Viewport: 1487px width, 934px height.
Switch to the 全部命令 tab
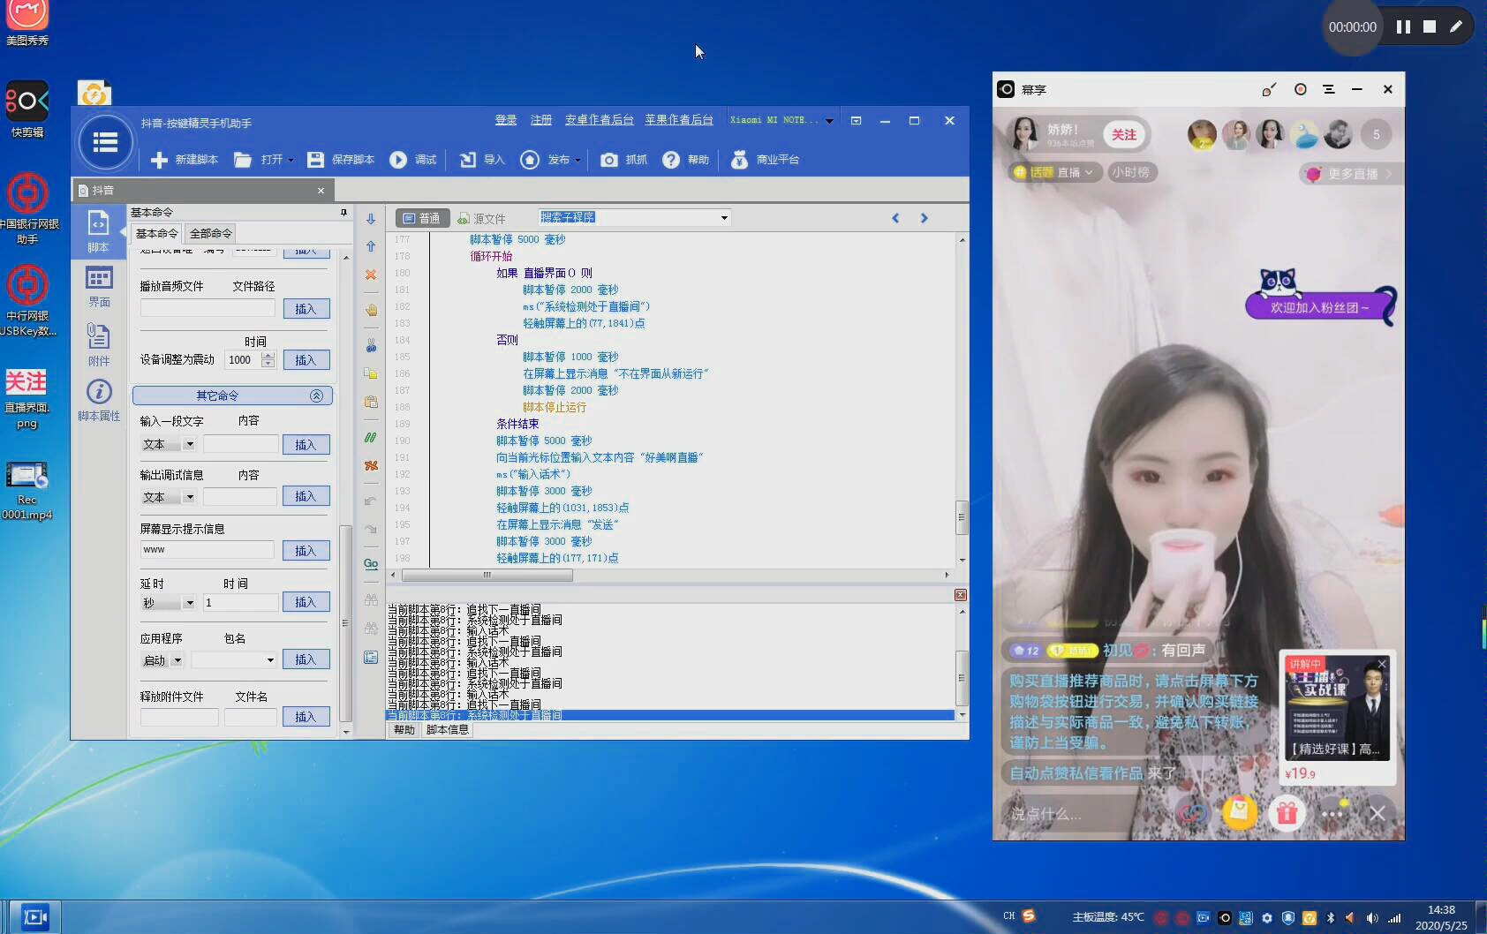coord(211,233)
